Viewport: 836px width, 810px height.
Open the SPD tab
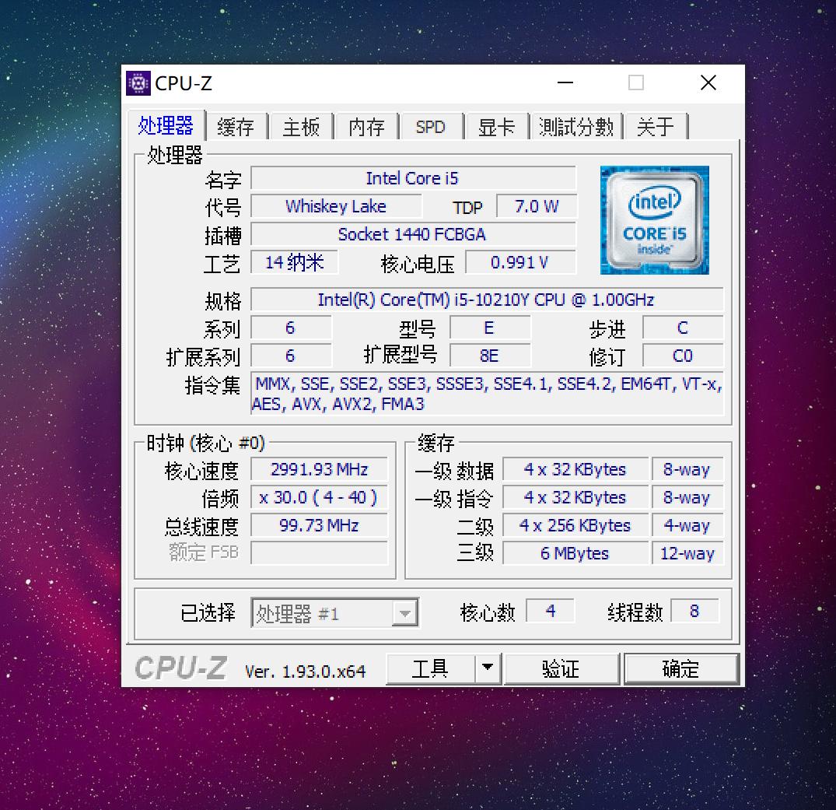pyautogui.click(x=431, y=126)
